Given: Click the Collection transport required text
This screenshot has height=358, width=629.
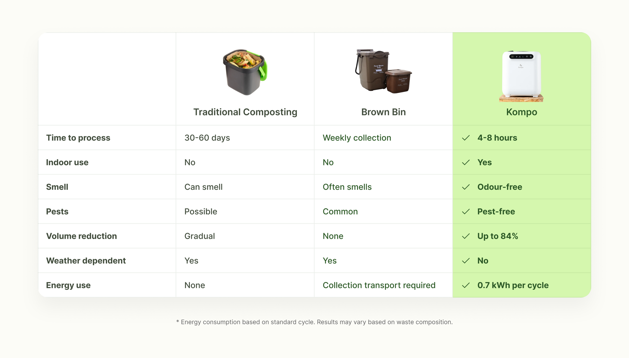Looking at the screenshot, I should pos(379,285).
